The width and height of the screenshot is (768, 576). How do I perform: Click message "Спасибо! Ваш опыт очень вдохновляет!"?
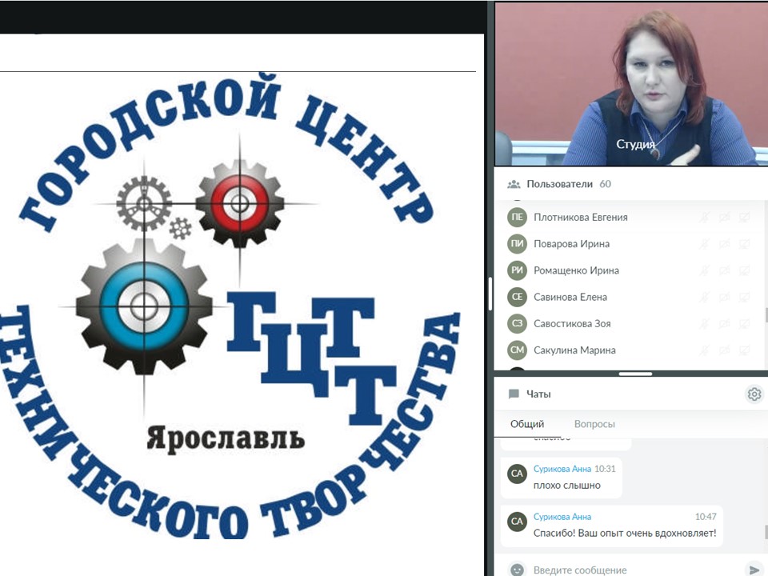tap(625, 533)
